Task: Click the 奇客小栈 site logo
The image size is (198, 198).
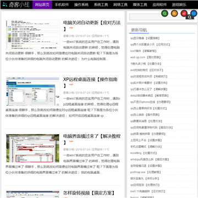Action: [x=16, y=4]
